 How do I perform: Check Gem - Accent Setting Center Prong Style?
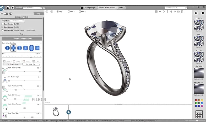(2, 30)
